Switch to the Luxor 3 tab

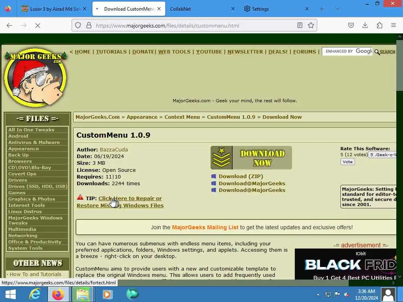pyautogui.click(x=54, y=9)
